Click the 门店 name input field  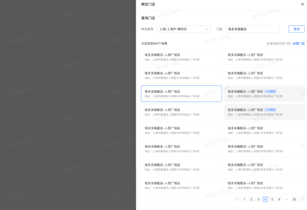tap(252, 29)
